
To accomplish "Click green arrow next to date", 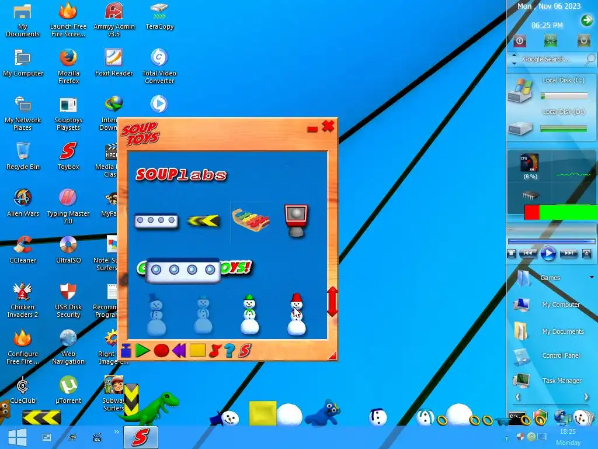I will [x=586, y=20].
